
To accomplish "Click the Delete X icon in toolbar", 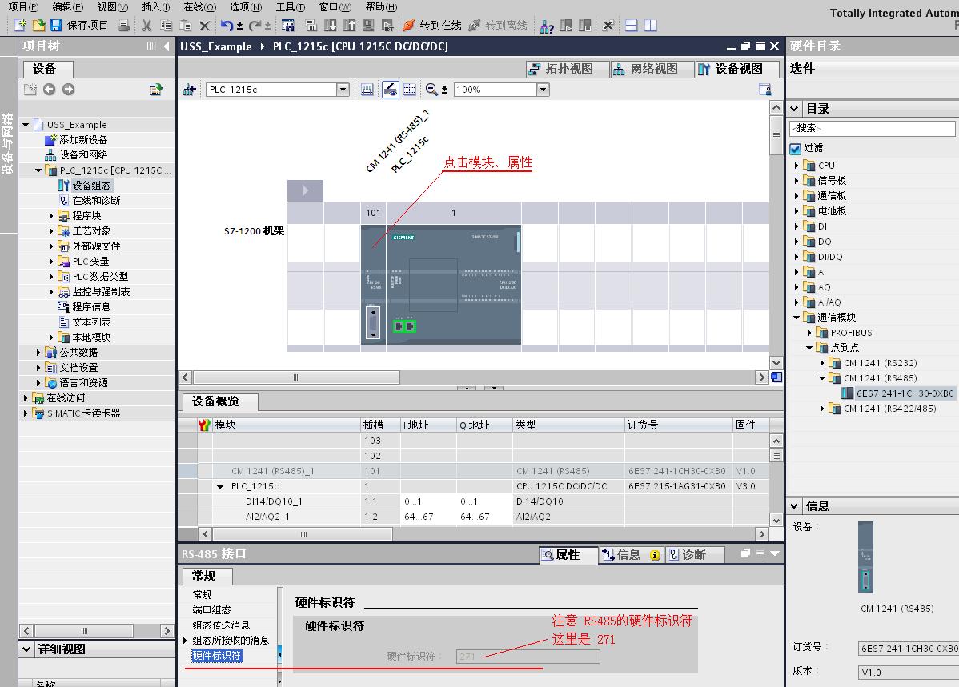I will pyautogui.click(x=205, y=25).
